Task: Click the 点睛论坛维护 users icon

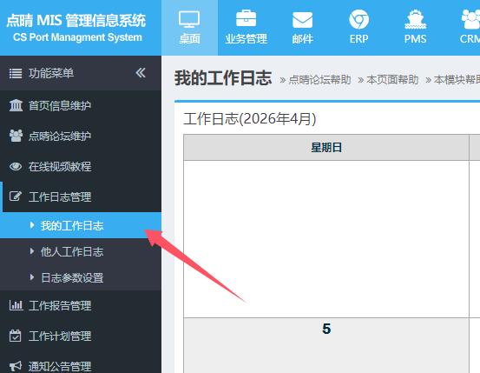Action: (16, 136)
